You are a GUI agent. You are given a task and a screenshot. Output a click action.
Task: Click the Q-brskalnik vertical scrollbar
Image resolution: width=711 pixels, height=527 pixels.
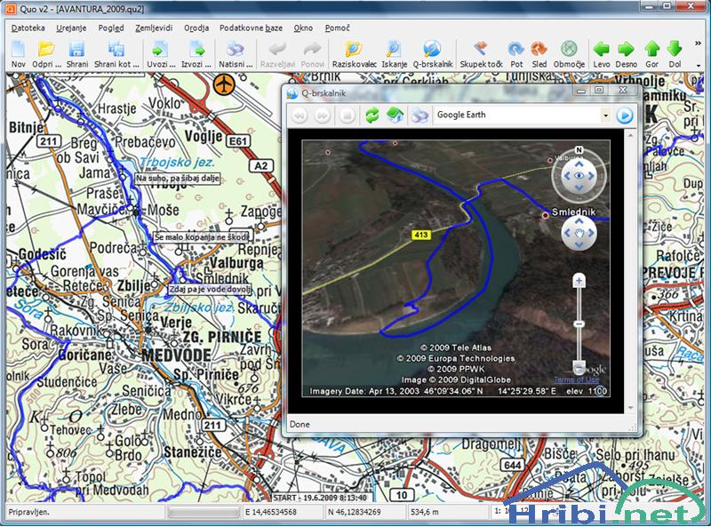(631, 271)
